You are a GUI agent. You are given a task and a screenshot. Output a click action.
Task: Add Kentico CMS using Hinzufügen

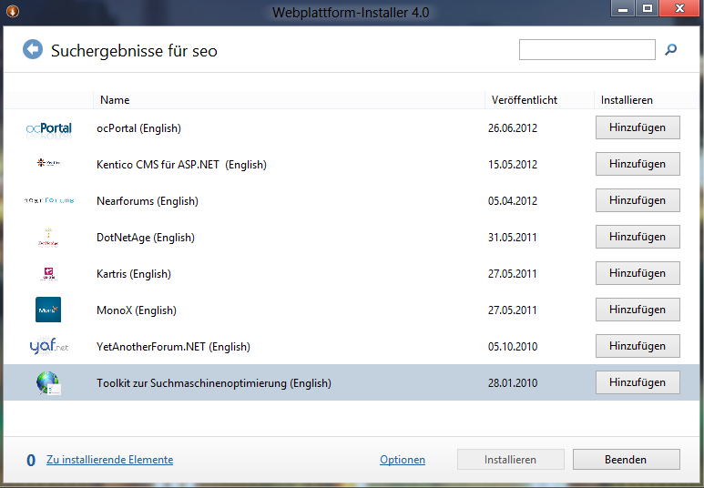tap(638, 164)
